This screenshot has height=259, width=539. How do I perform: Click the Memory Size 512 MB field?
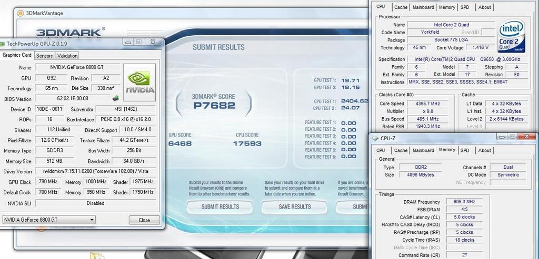(54, 161)
